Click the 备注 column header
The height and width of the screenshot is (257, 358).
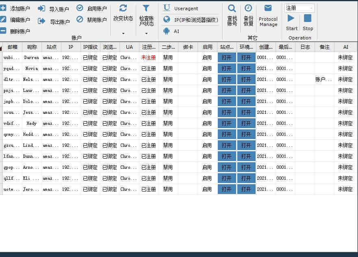click(324, 47)
